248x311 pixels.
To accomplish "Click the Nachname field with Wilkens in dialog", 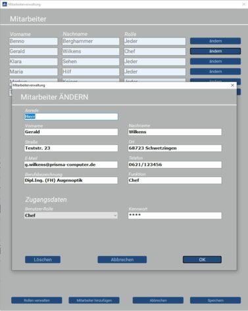I will (175, 132).
